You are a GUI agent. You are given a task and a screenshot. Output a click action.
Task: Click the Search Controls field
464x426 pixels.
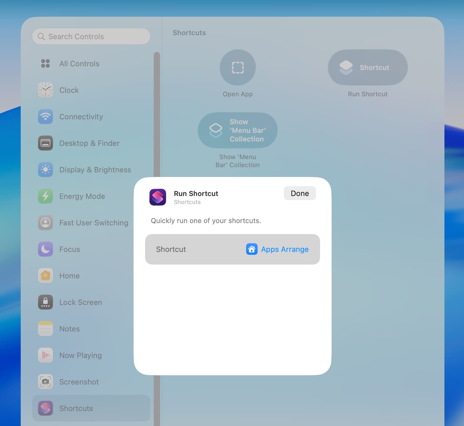(x=91, y=37)
